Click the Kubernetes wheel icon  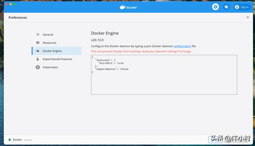pyautogui.click(x=38, y=67)
